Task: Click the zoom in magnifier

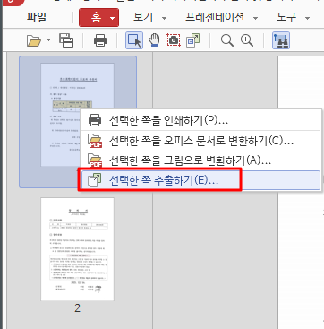Action: click(247, 40)
